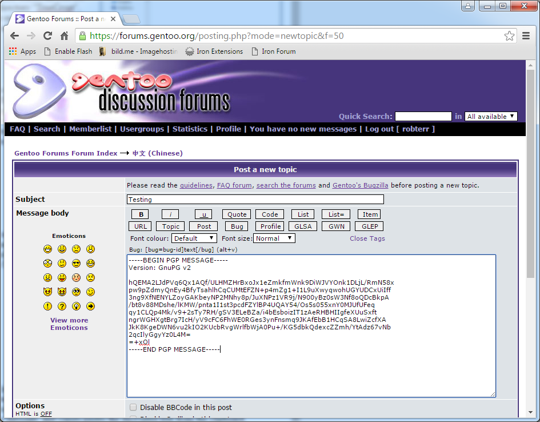Viewport: 540px width, 422px height.
Task: Open the Font colour dropdown
Action: (x=194, y=238)
